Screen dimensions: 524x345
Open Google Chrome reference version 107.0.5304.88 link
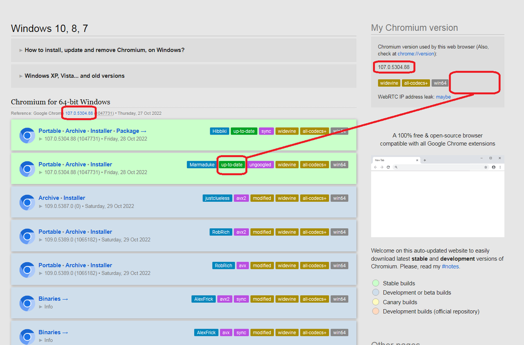[x=79, y=113]
